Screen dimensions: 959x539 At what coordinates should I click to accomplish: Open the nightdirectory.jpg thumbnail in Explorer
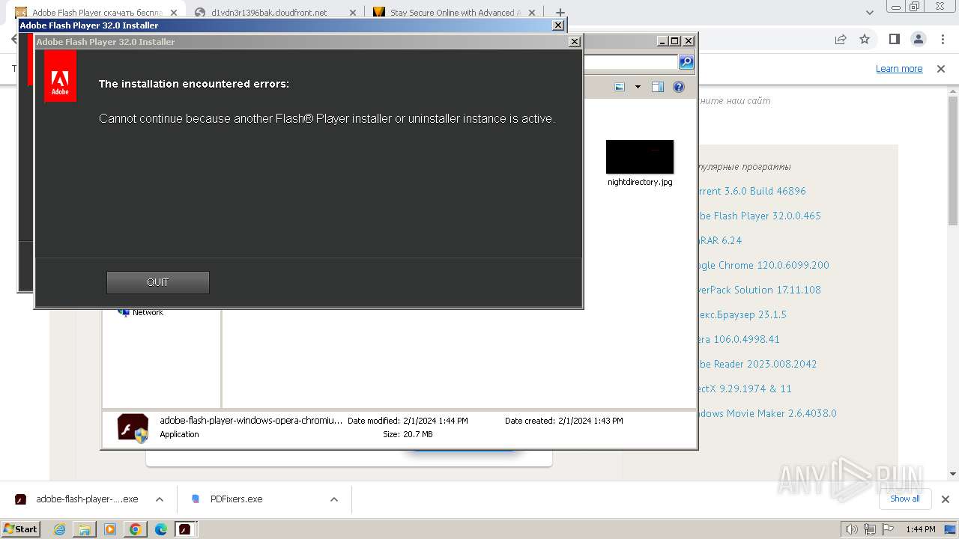[x=640, y=157]
